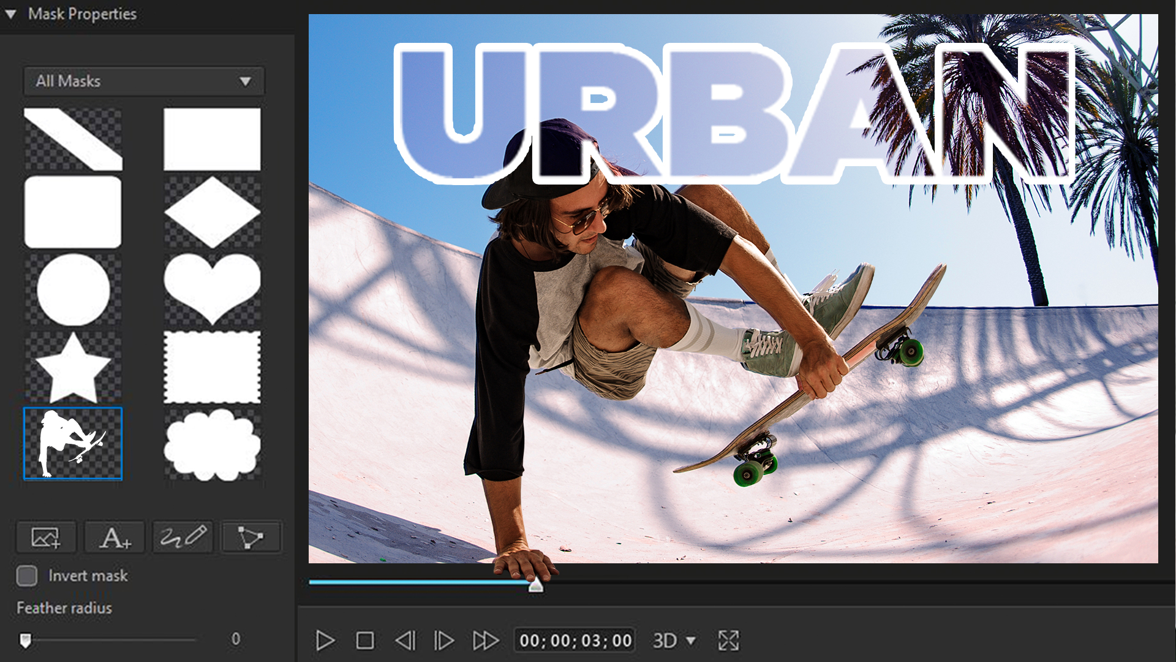Click the preview timeline playhead marker
The height and width of the screenshot is (662, 1176).
coord(535,584)
